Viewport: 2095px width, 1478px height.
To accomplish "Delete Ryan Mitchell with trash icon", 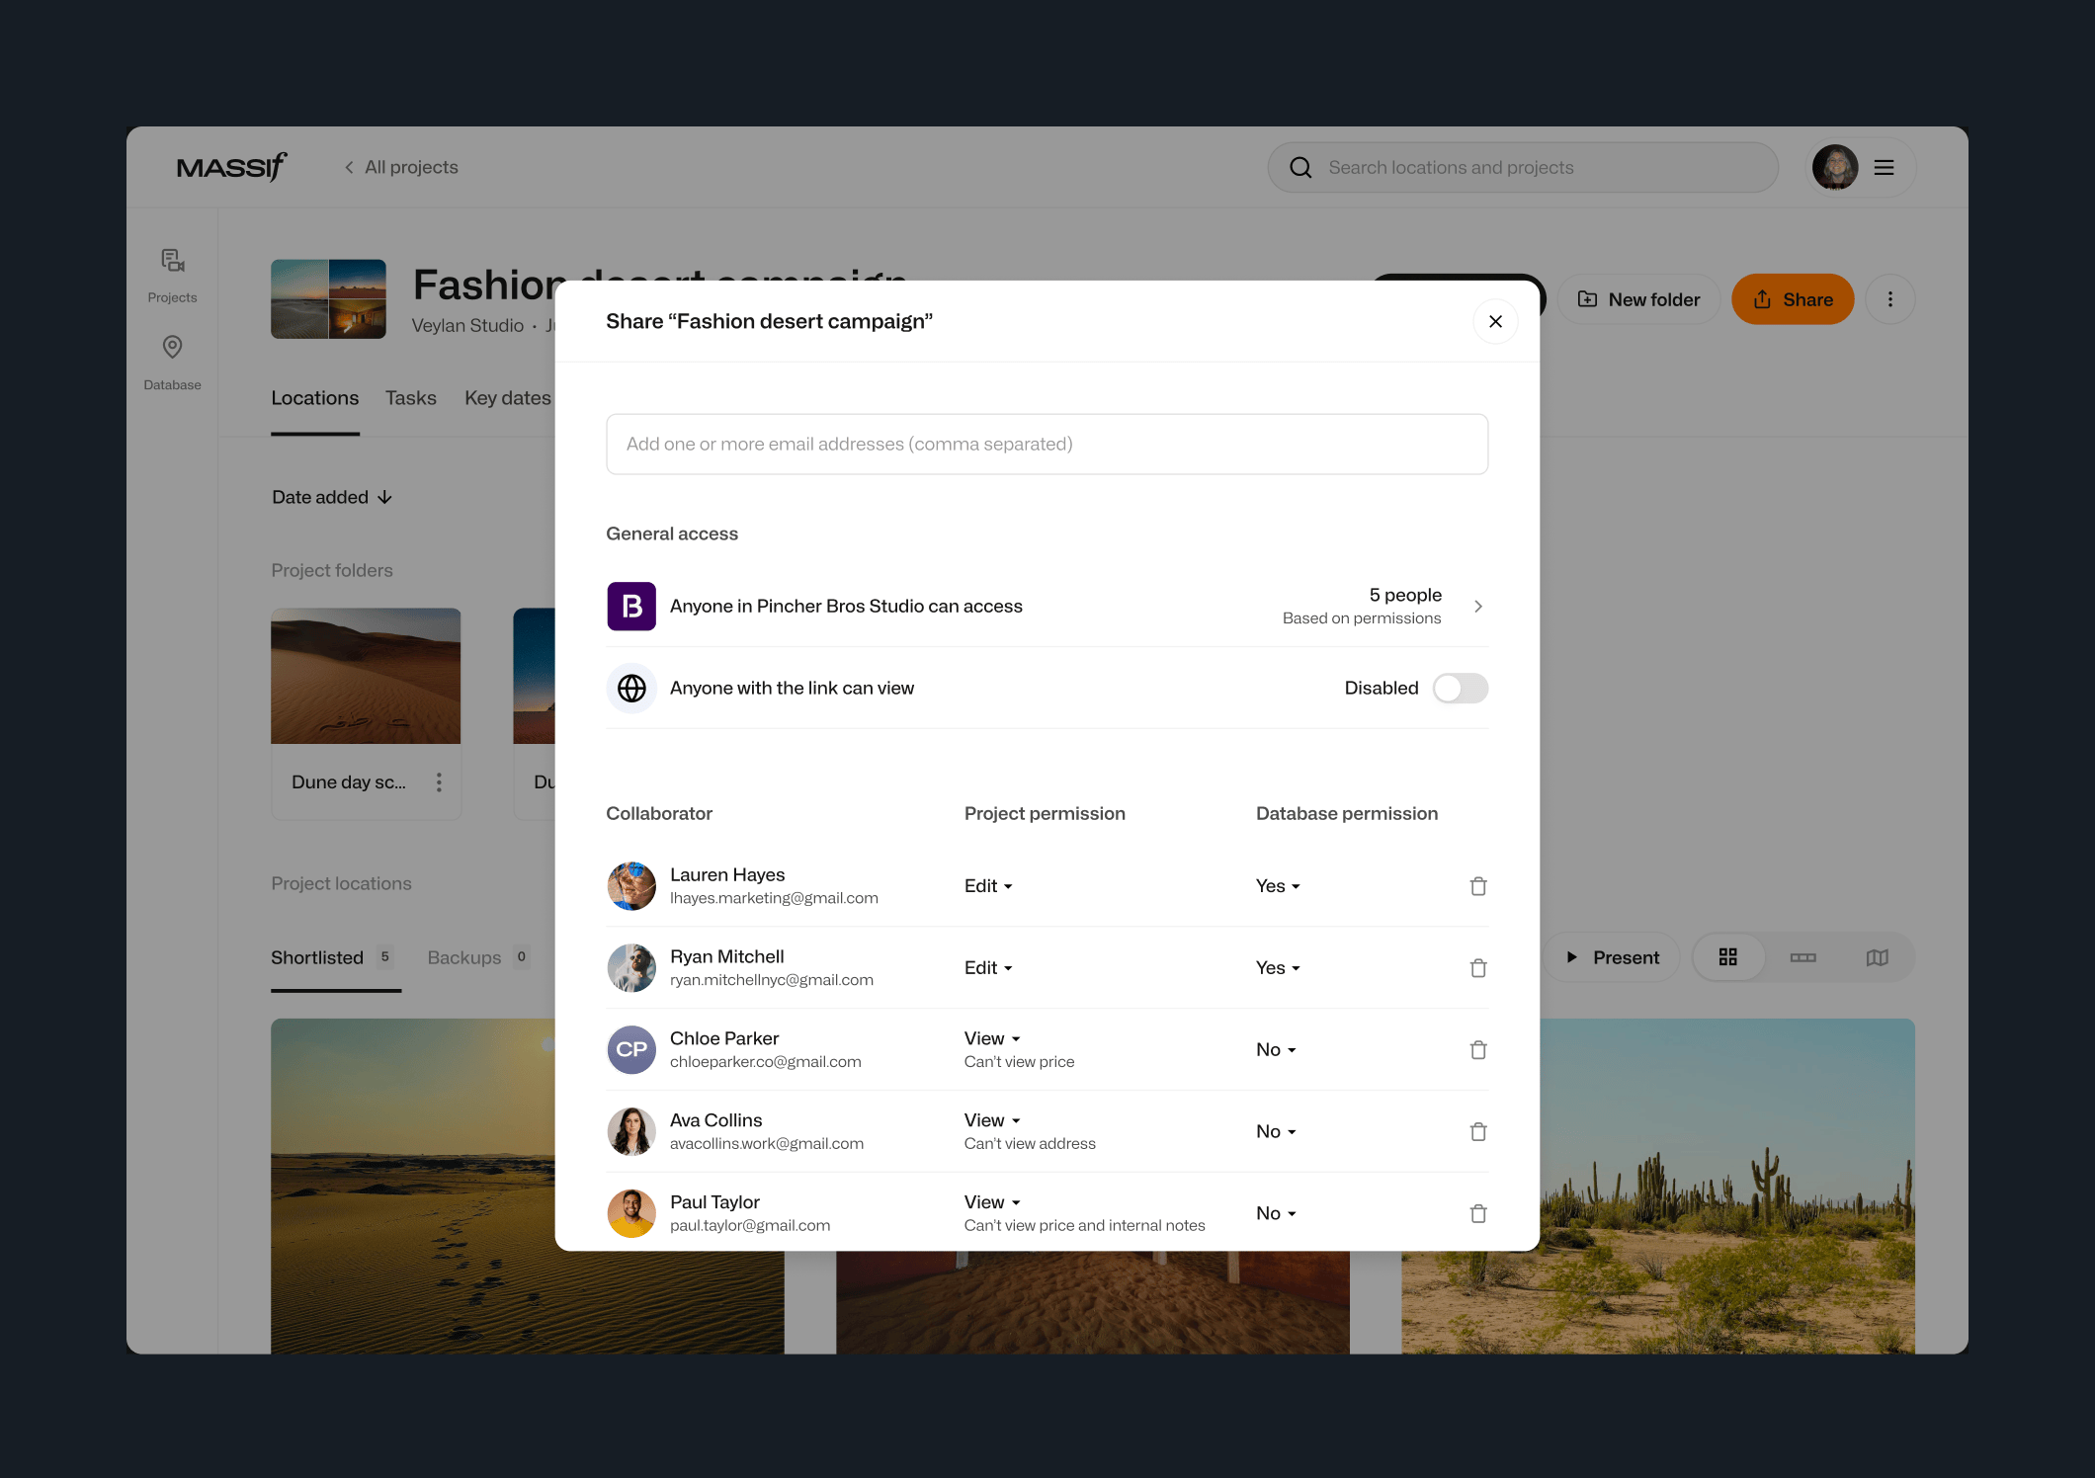I will click(1477, 968).
